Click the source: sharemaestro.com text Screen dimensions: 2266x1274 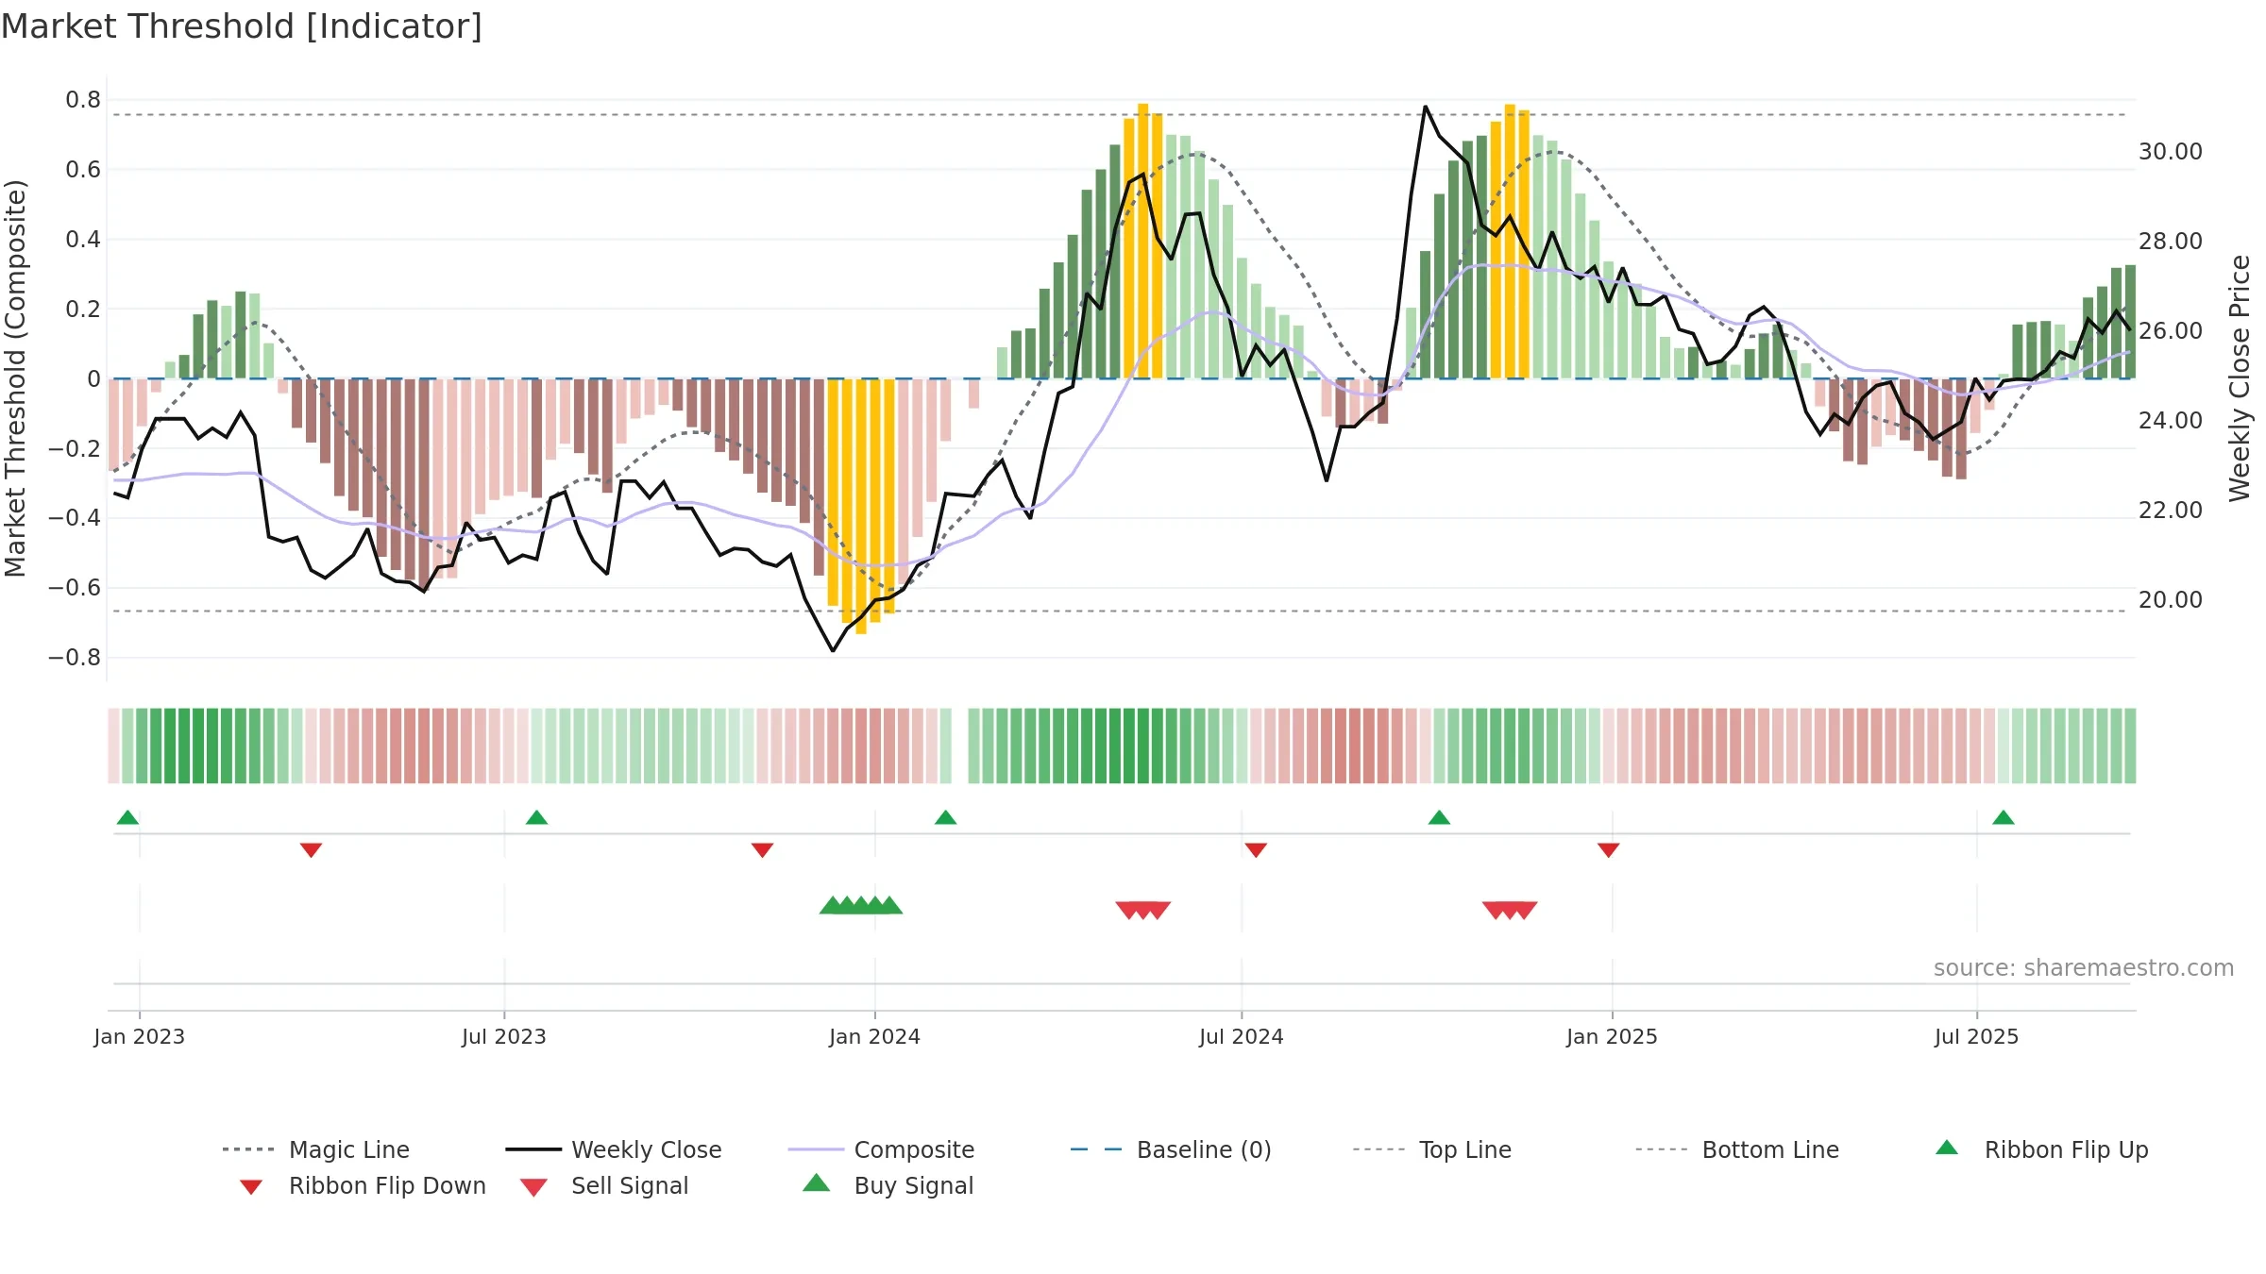[2084, 968]
